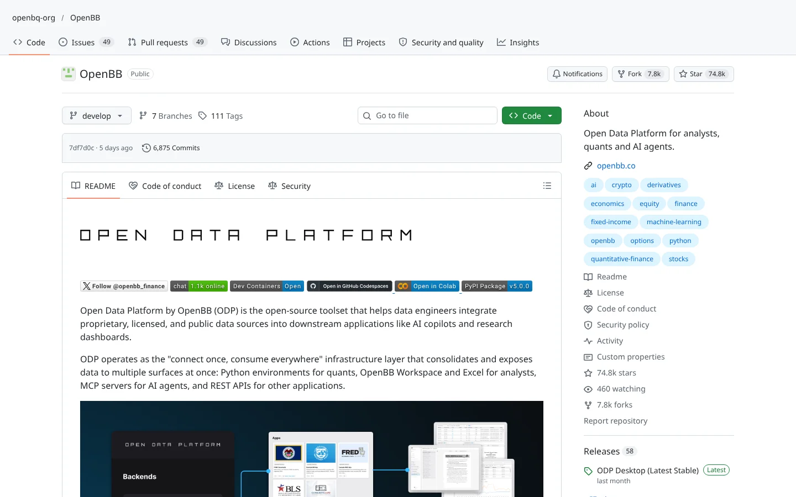The image size is (796, 497).
Task: Click the openbq-org owner breadcrumb
Action: (x=34, y=18)
